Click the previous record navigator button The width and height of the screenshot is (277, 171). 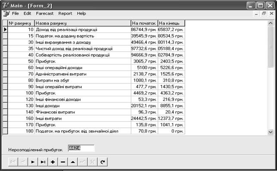tap(23, 162)
